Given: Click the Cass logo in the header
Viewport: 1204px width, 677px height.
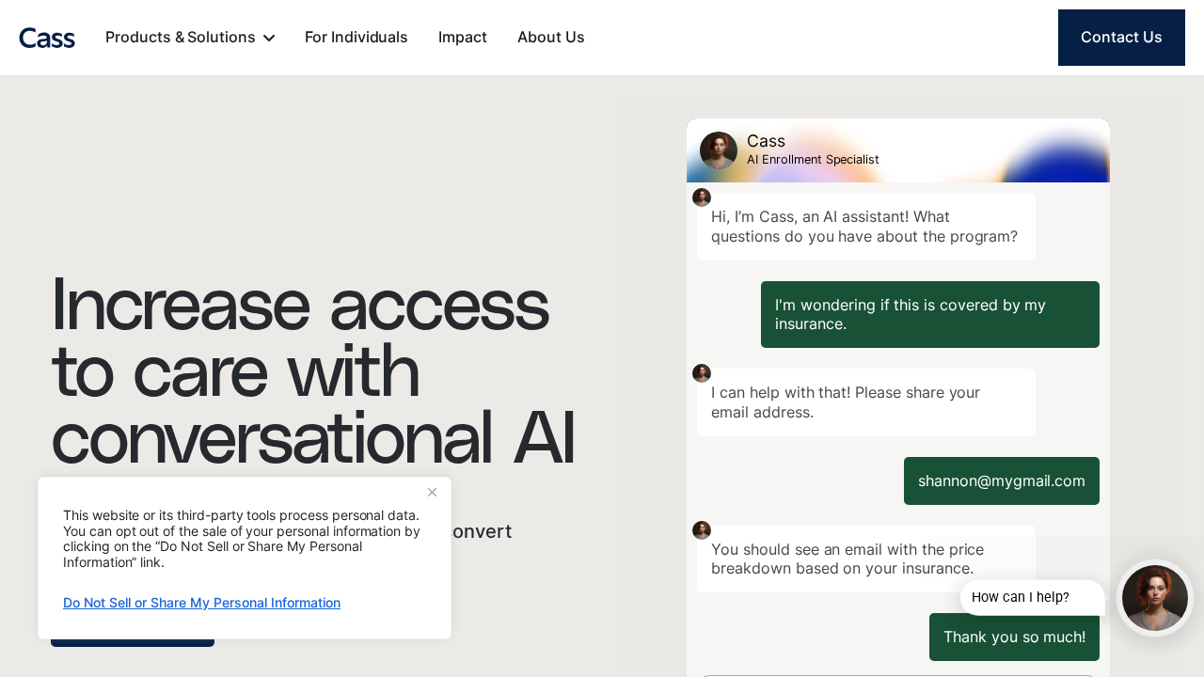Looking at the screenshot, I should 47,38.
